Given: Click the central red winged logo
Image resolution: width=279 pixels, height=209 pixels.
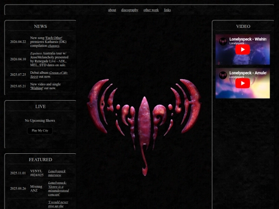Looking at the screenshot, I should [144, 127].
